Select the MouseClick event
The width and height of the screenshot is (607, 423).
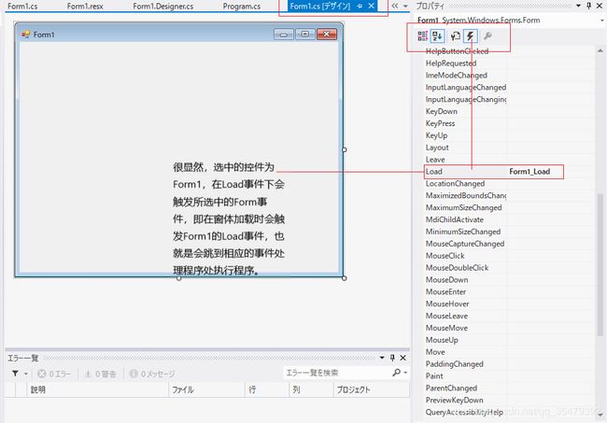point(445,256)
